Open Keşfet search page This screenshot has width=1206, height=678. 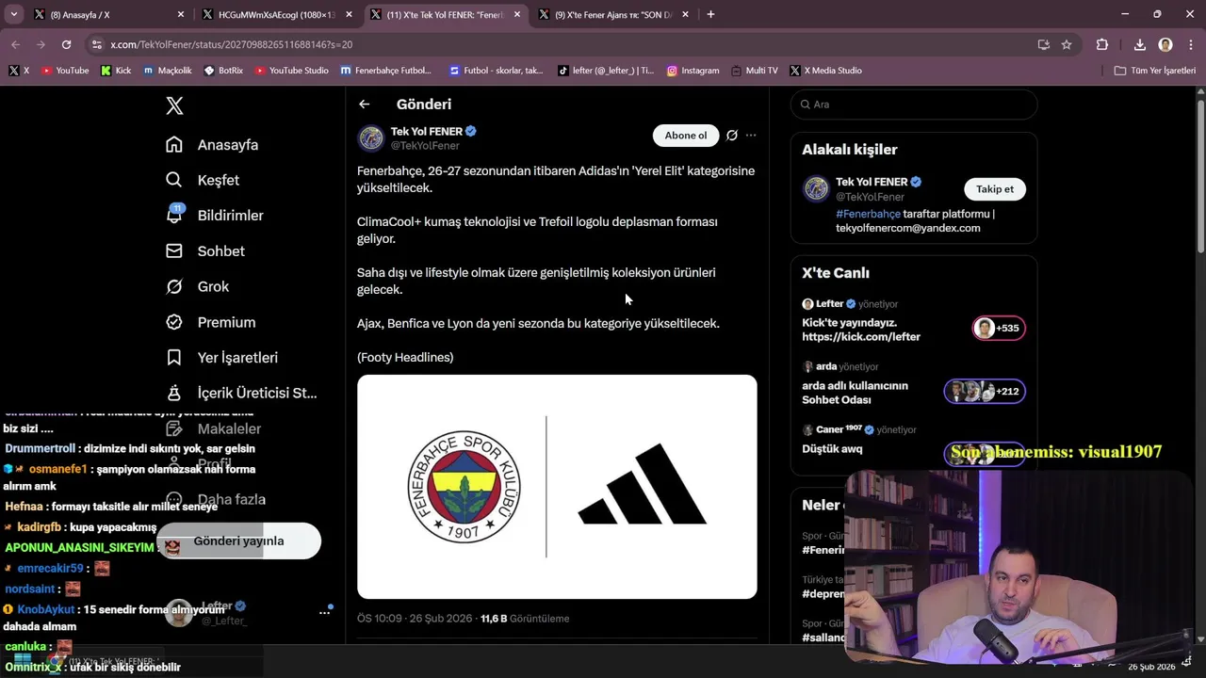click(203, 180)
